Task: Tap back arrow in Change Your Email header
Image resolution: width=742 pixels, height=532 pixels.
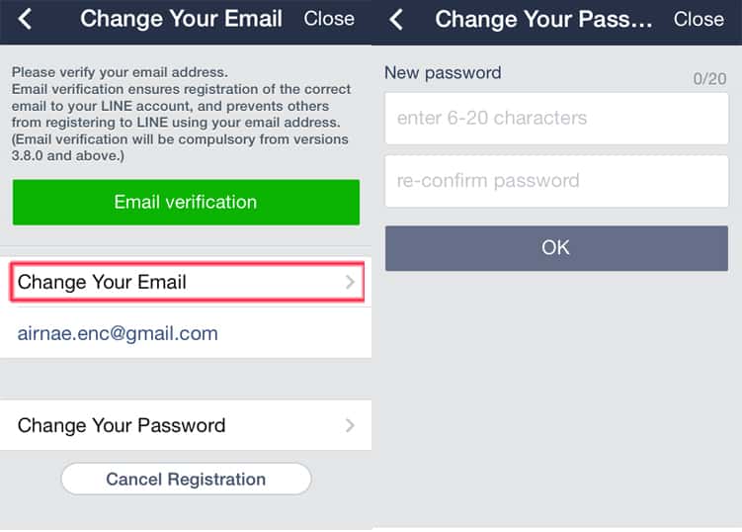Action: tap(25, 19)
